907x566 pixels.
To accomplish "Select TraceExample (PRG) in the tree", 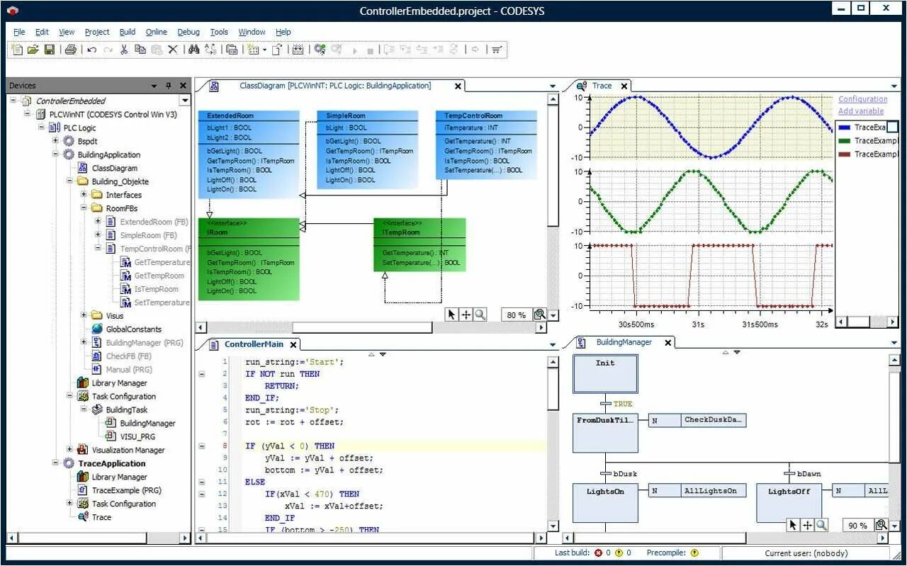I will coord(126,490).
